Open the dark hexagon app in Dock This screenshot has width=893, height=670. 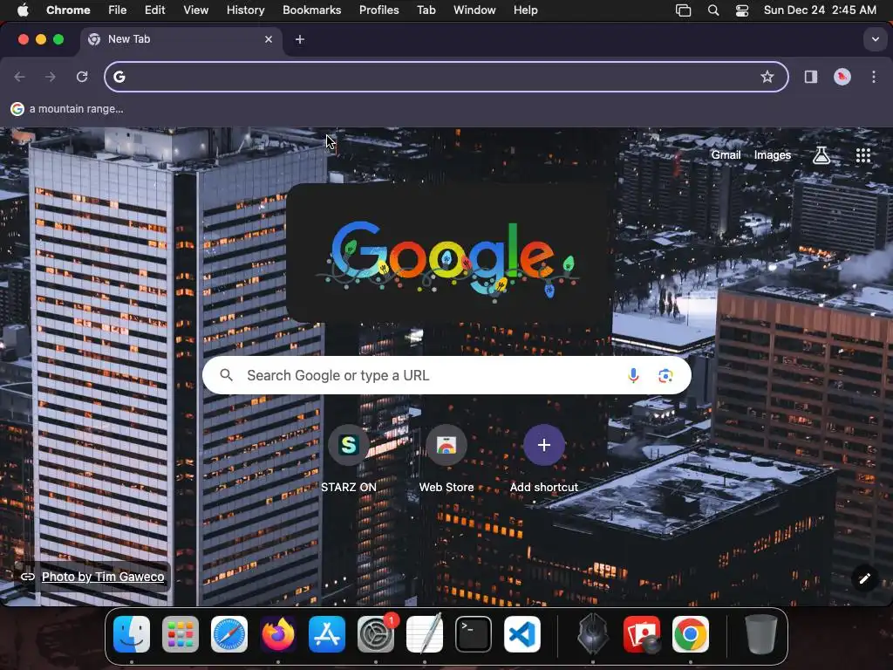[593, 634]
